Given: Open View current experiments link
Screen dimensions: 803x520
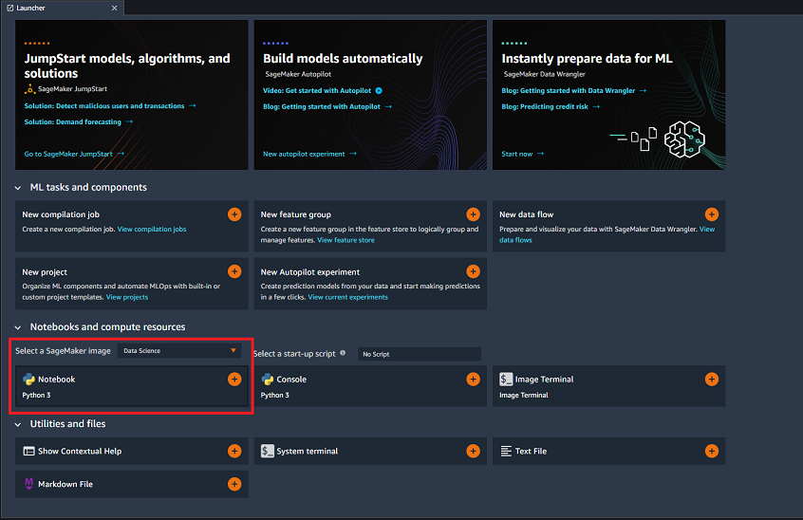Looking at the screenshot, I should (x=347, y=297).
